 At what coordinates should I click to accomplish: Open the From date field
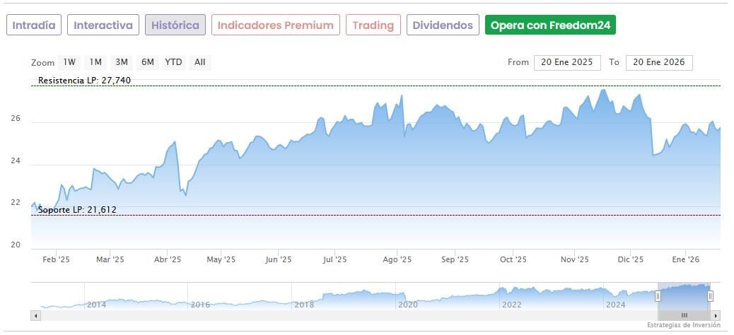pos(567,62)
